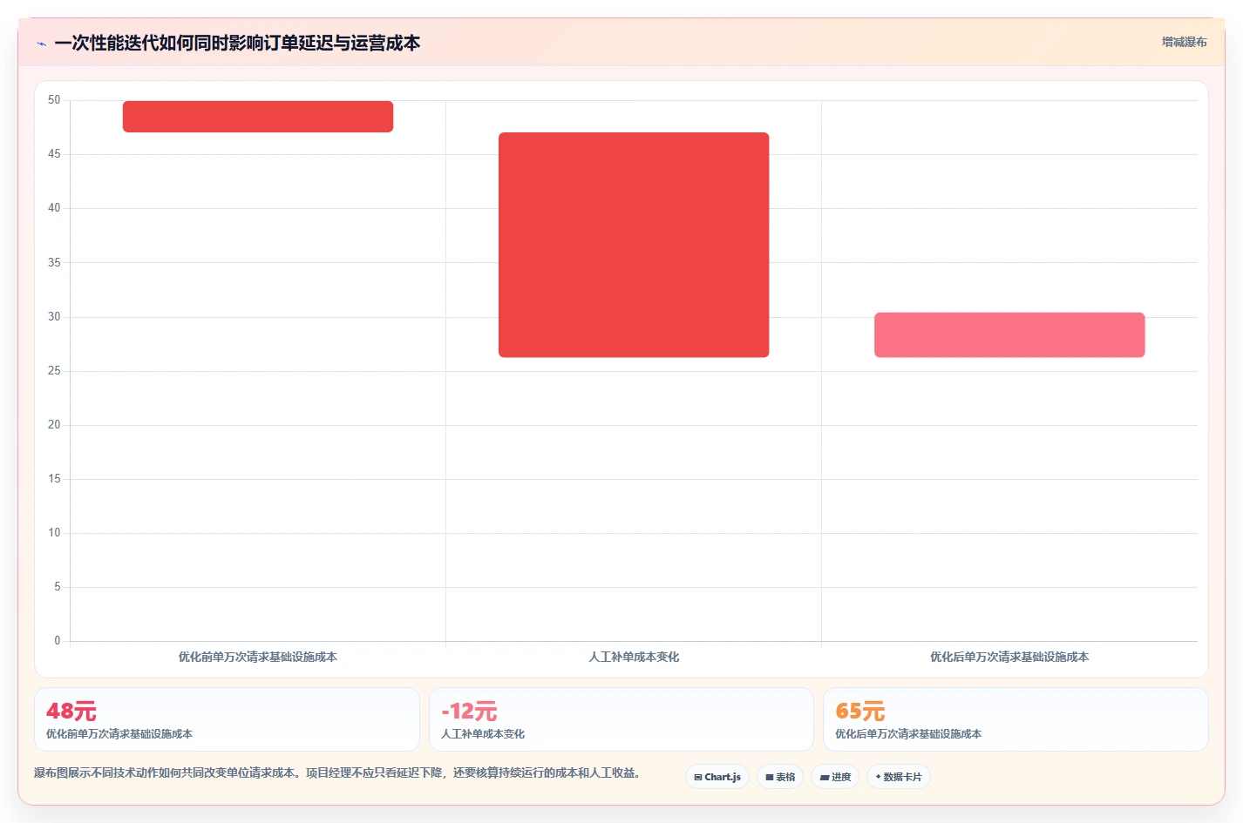
Task: Click the red bar for 优化前单万次请求基础设施成本
Action: 258,117
